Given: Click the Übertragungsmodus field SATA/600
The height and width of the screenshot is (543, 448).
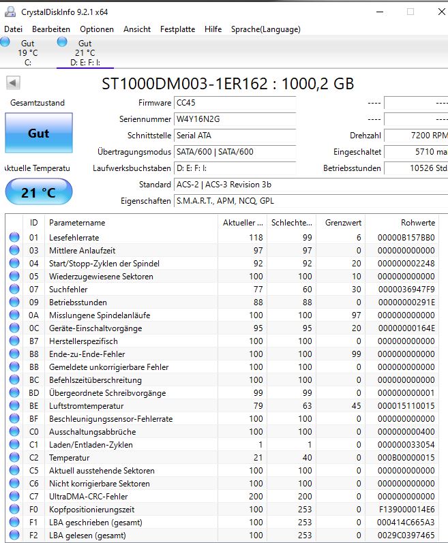Looking at the screenshot, I should click(x=235, y=152).
